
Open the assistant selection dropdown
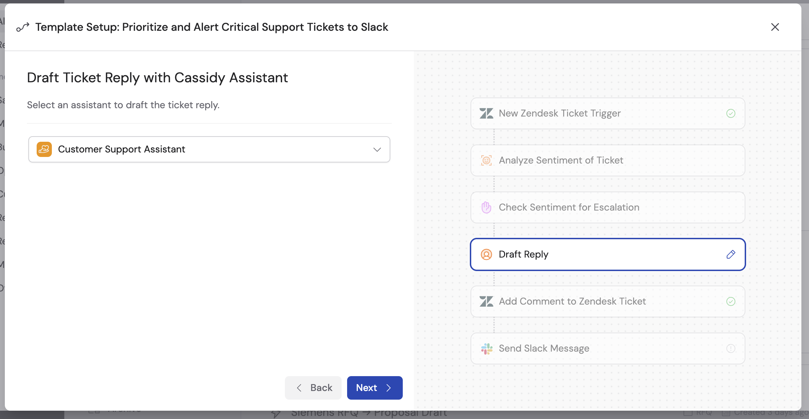377,149
